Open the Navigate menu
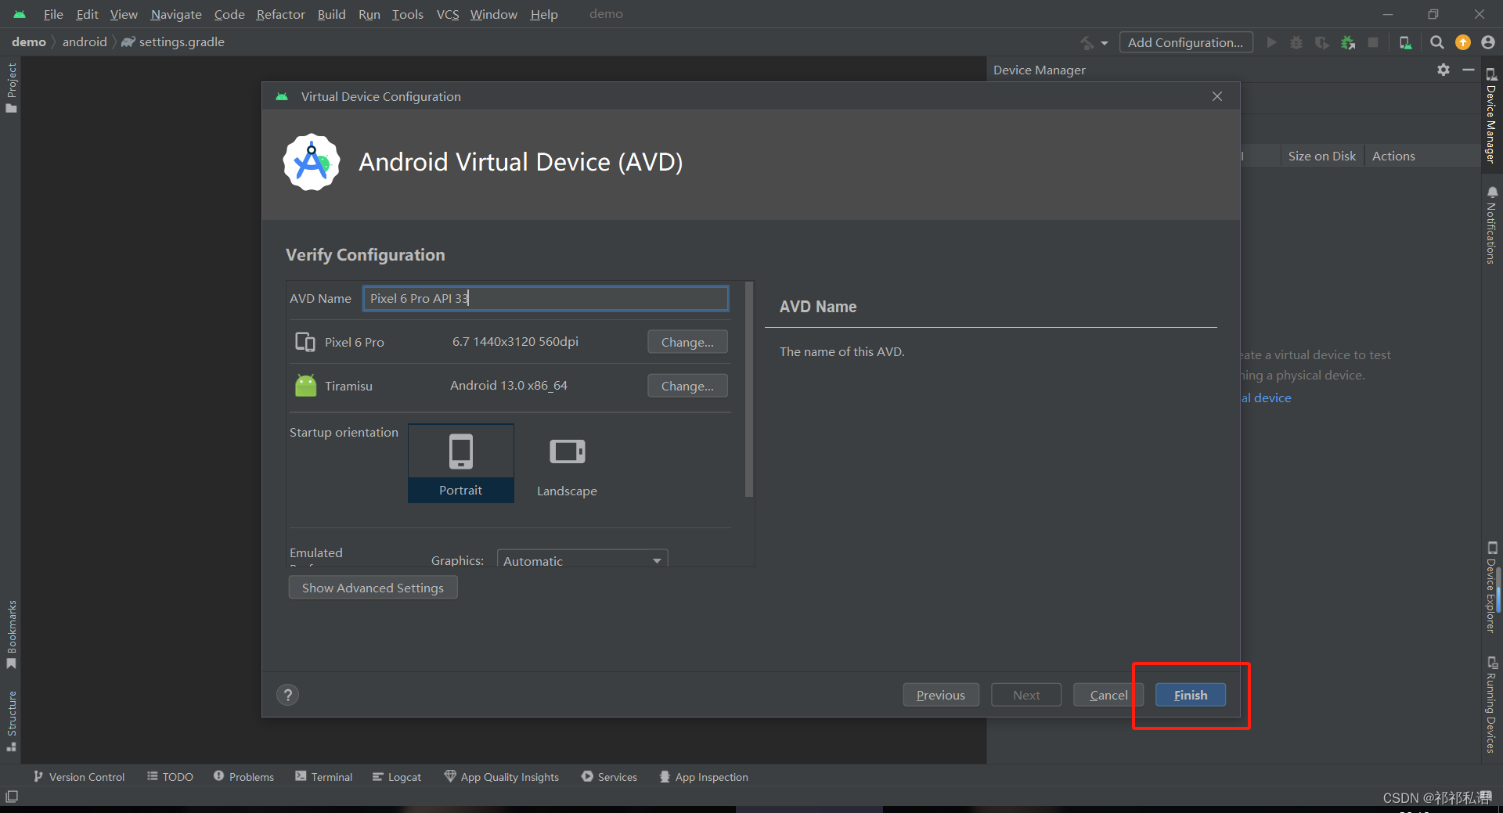Image resolution: width=1503 pixels, height=813 pixels. click(176, 14)
